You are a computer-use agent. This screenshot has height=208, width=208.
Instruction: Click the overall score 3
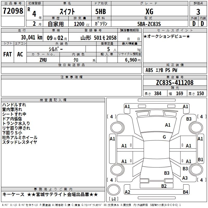pos(198,12)
